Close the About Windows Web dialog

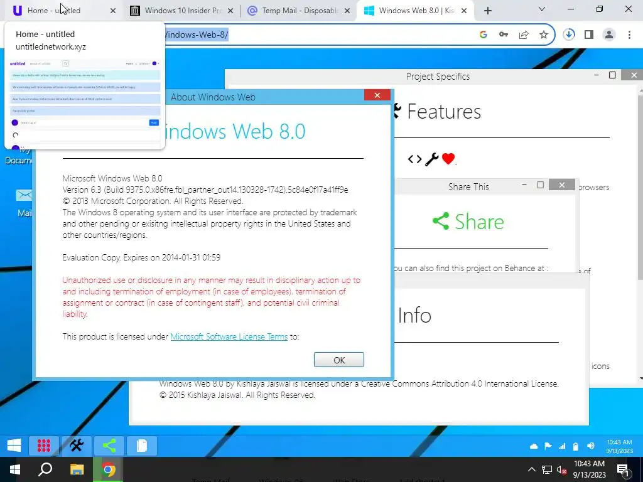377,95
